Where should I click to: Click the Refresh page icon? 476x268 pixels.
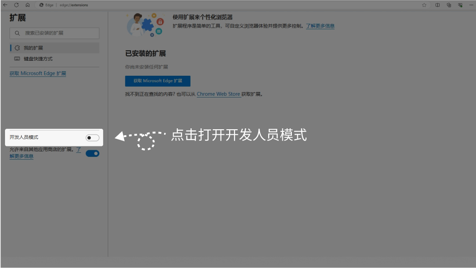click(x=17, y=5)
